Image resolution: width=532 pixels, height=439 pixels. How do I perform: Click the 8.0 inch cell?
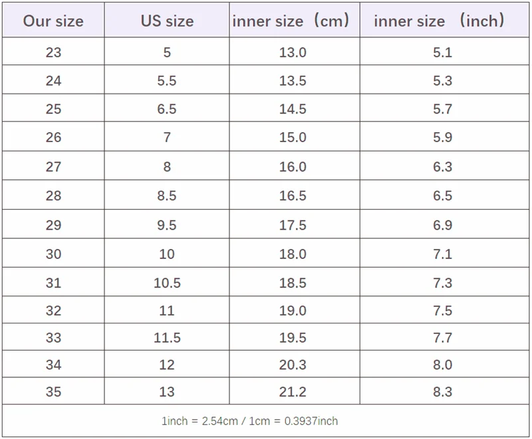[x=444, y=364]
